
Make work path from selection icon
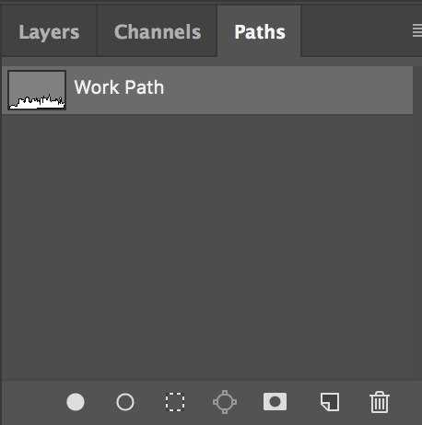click(225, 402)
